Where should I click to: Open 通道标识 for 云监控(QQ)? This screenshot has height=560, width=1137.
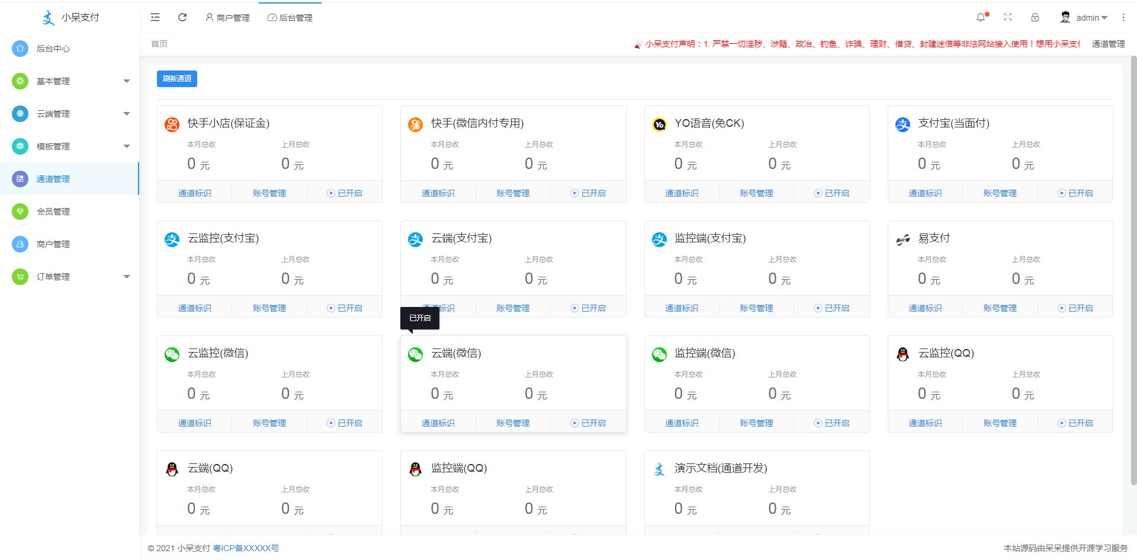pyautogui.click(x=926, y=423)
